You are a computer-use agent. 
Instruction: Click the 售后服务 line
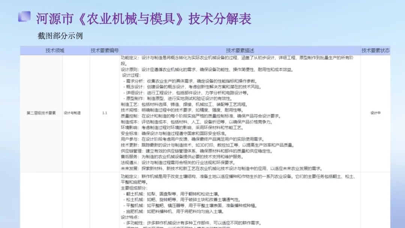(182, 157)
